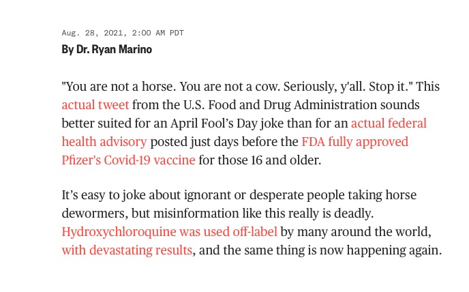Click the 'health advisory' red link text
The height and width of the screenshot is (292, 469).
point(104,142)
